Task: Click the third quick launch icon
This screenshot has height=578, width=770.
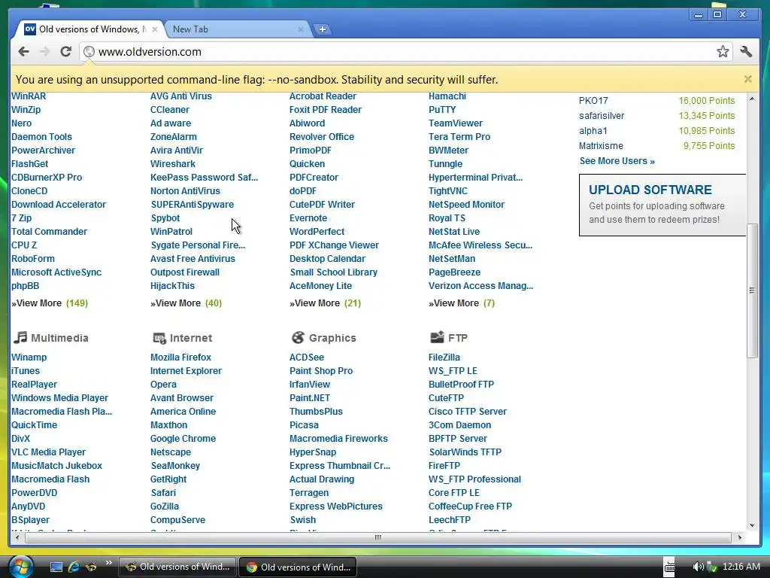Action: (x=91, y=567)
